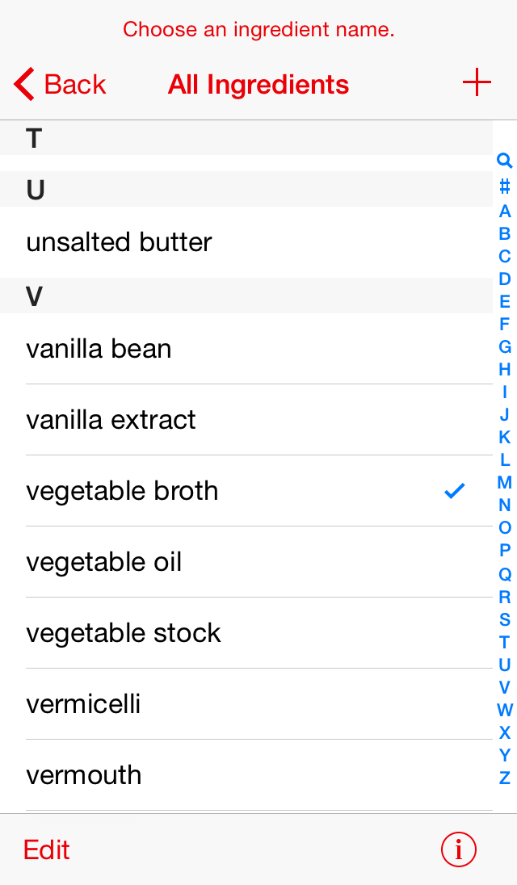Tap the plus icon to add an ingredient
Image resolution: width=517 pixels, height=885 pixels.
[x=477, y=82]
